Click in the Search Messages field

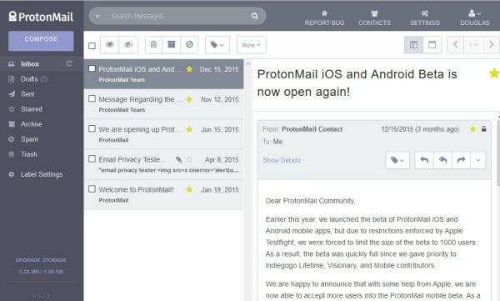[x=177, y=16]
